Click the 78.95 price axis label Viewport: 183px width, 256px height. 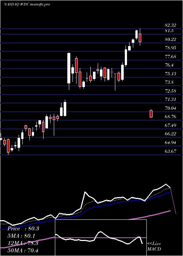click(171, 48)
